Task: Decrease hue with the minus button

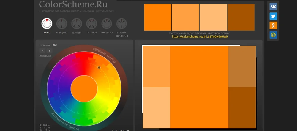Action: (x=42, y=51)
